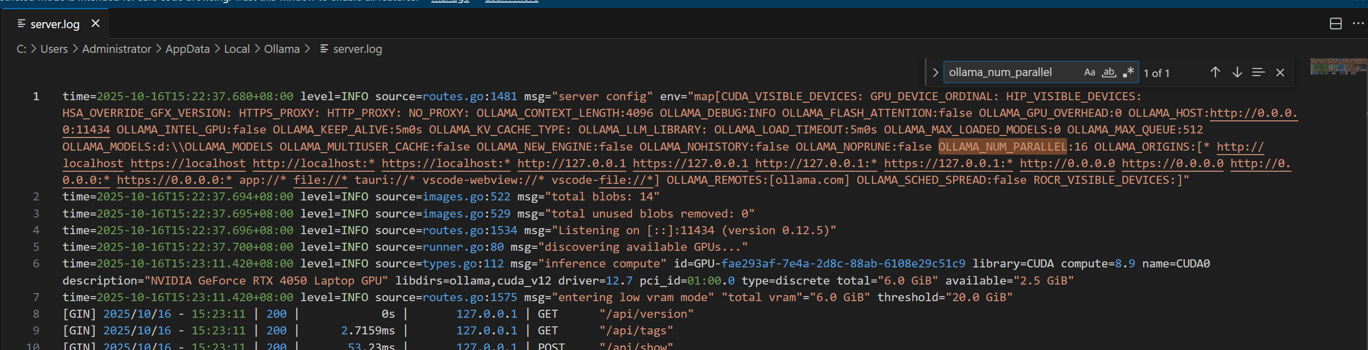Viewport: 1368px width, 350px height.
Task: Split the editor layout
Action: click(x=1336, y=23)
